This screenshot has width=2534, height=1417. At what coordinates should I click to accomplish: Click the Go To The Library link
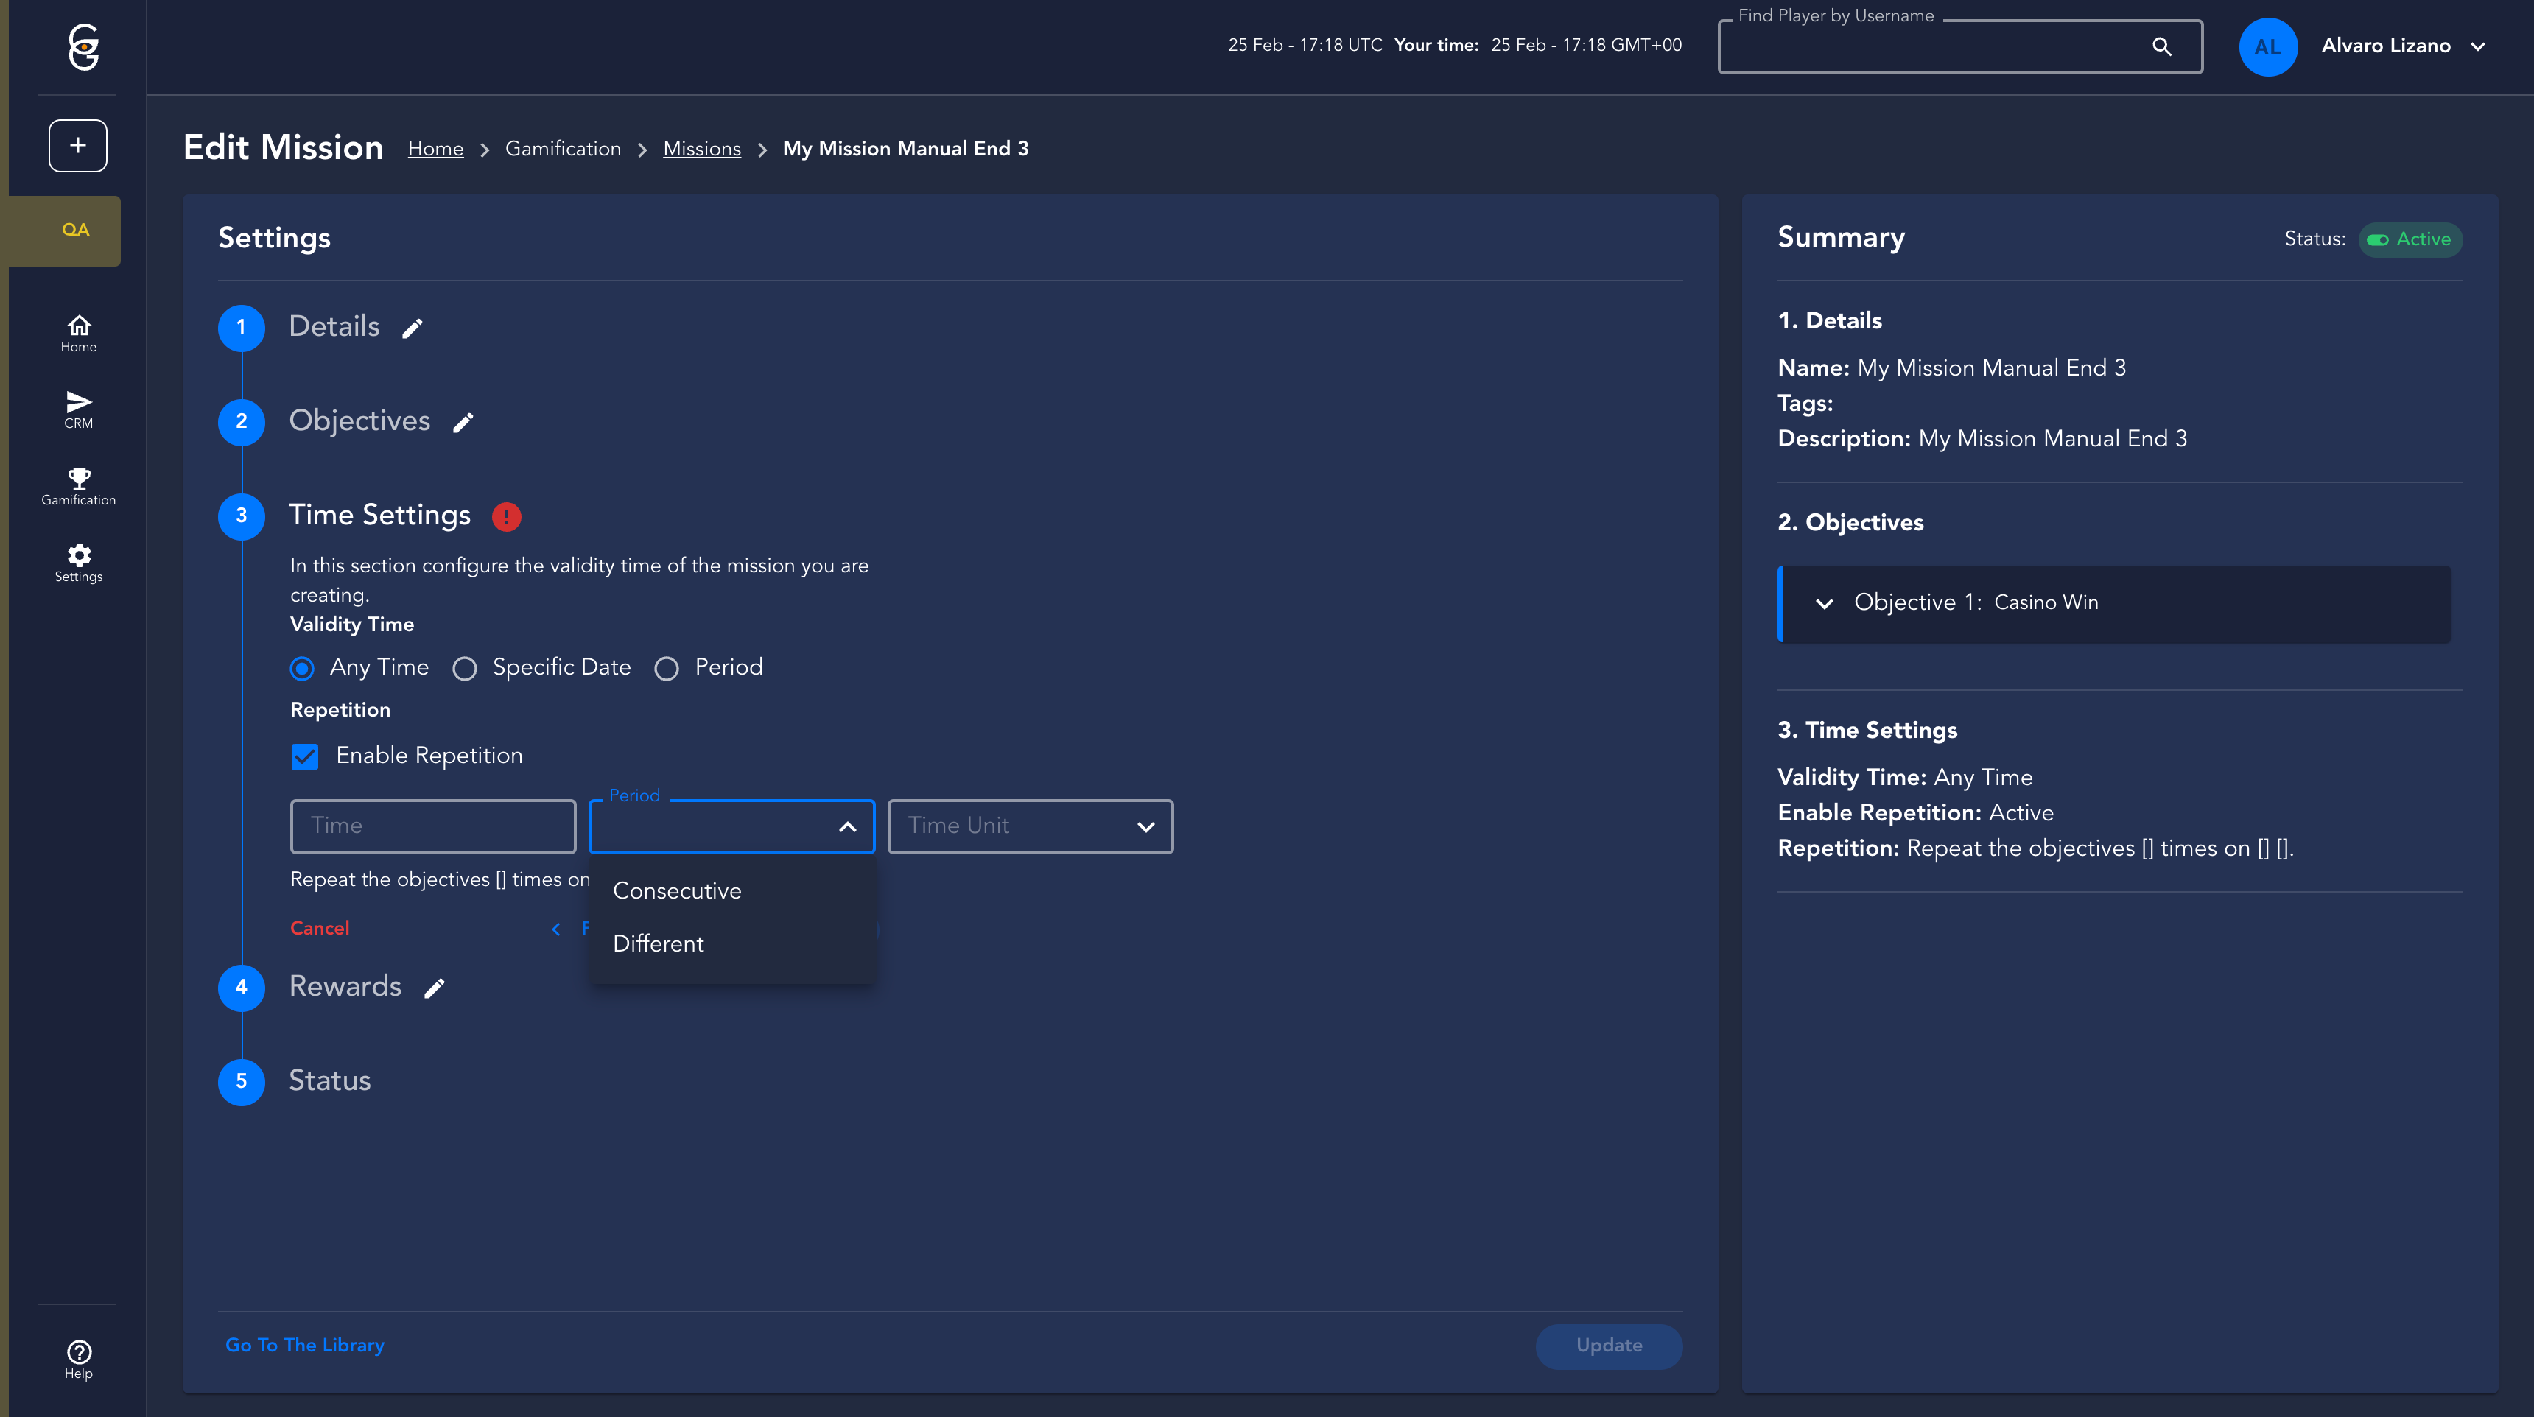[x=305, y=1344]
